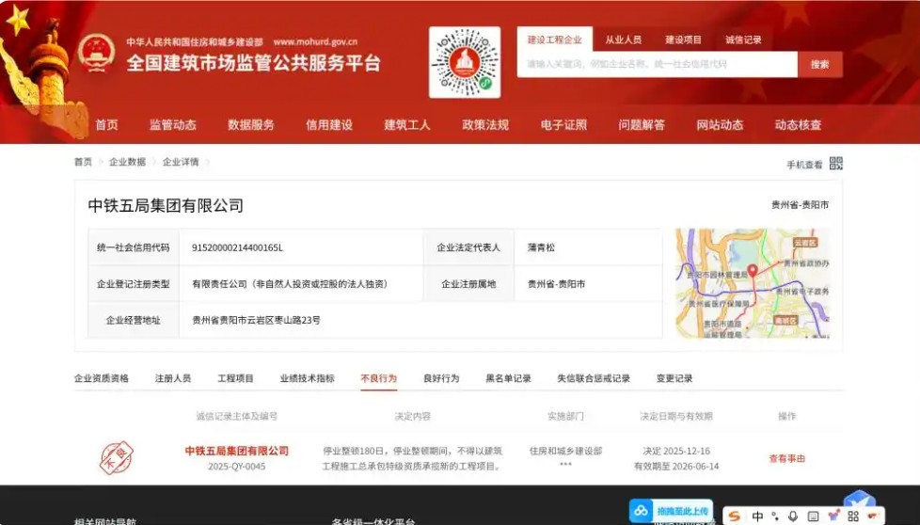This screenshot has width=920, height=525.
Task: Switch to the 企业资质资格 tab
Action: (102, 378)
